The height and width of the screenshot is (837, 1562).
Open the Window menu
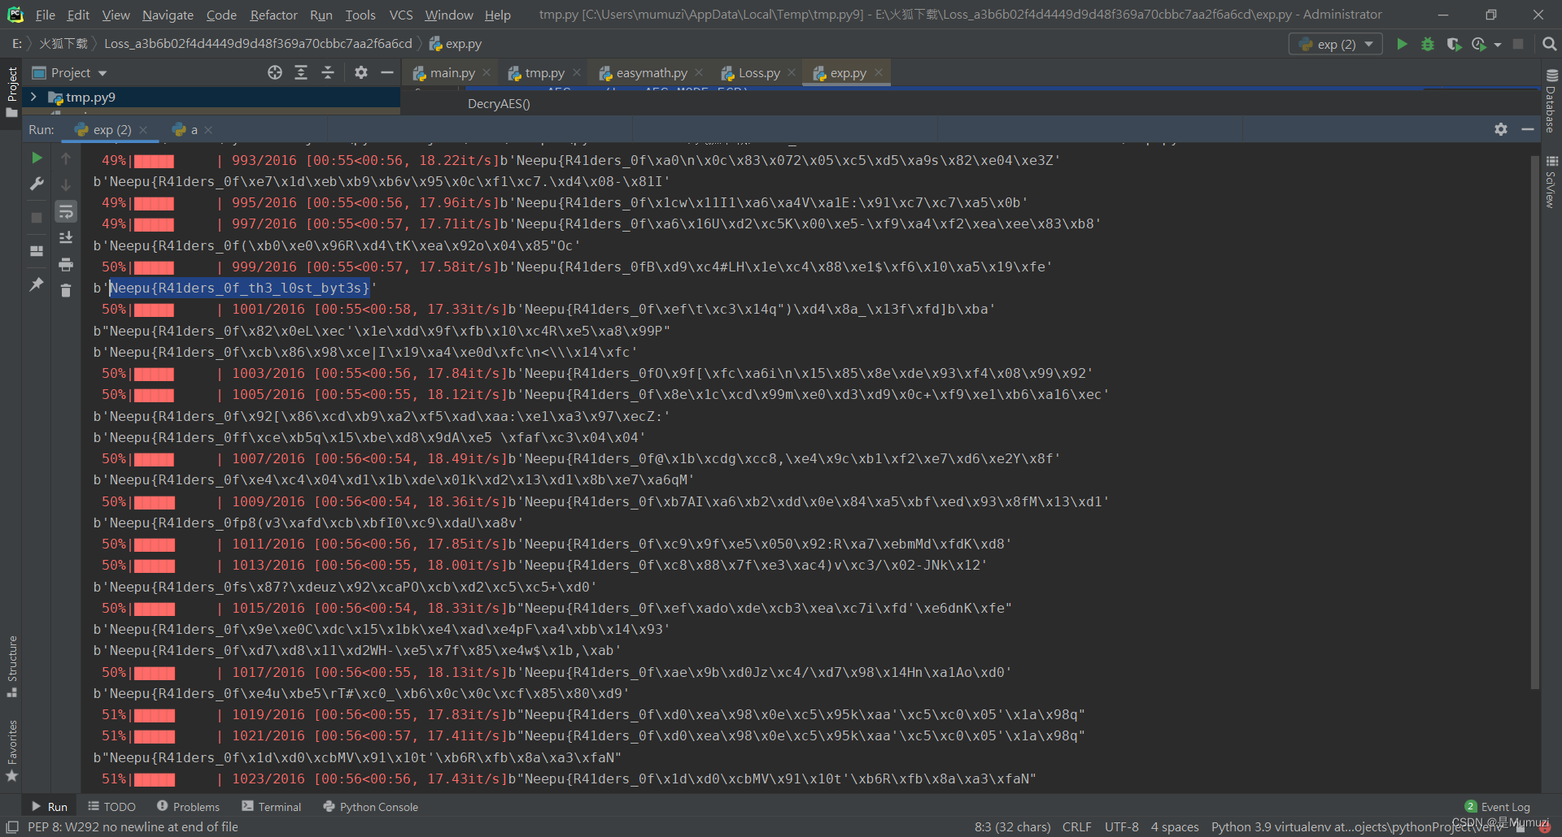[x=449, y=15]
